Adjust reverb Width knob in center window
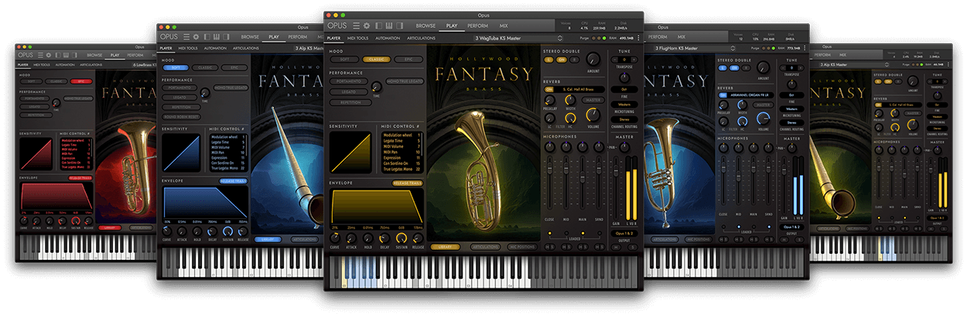The width and height of the screenshot is (967, 317). click(x=570, y=100)
